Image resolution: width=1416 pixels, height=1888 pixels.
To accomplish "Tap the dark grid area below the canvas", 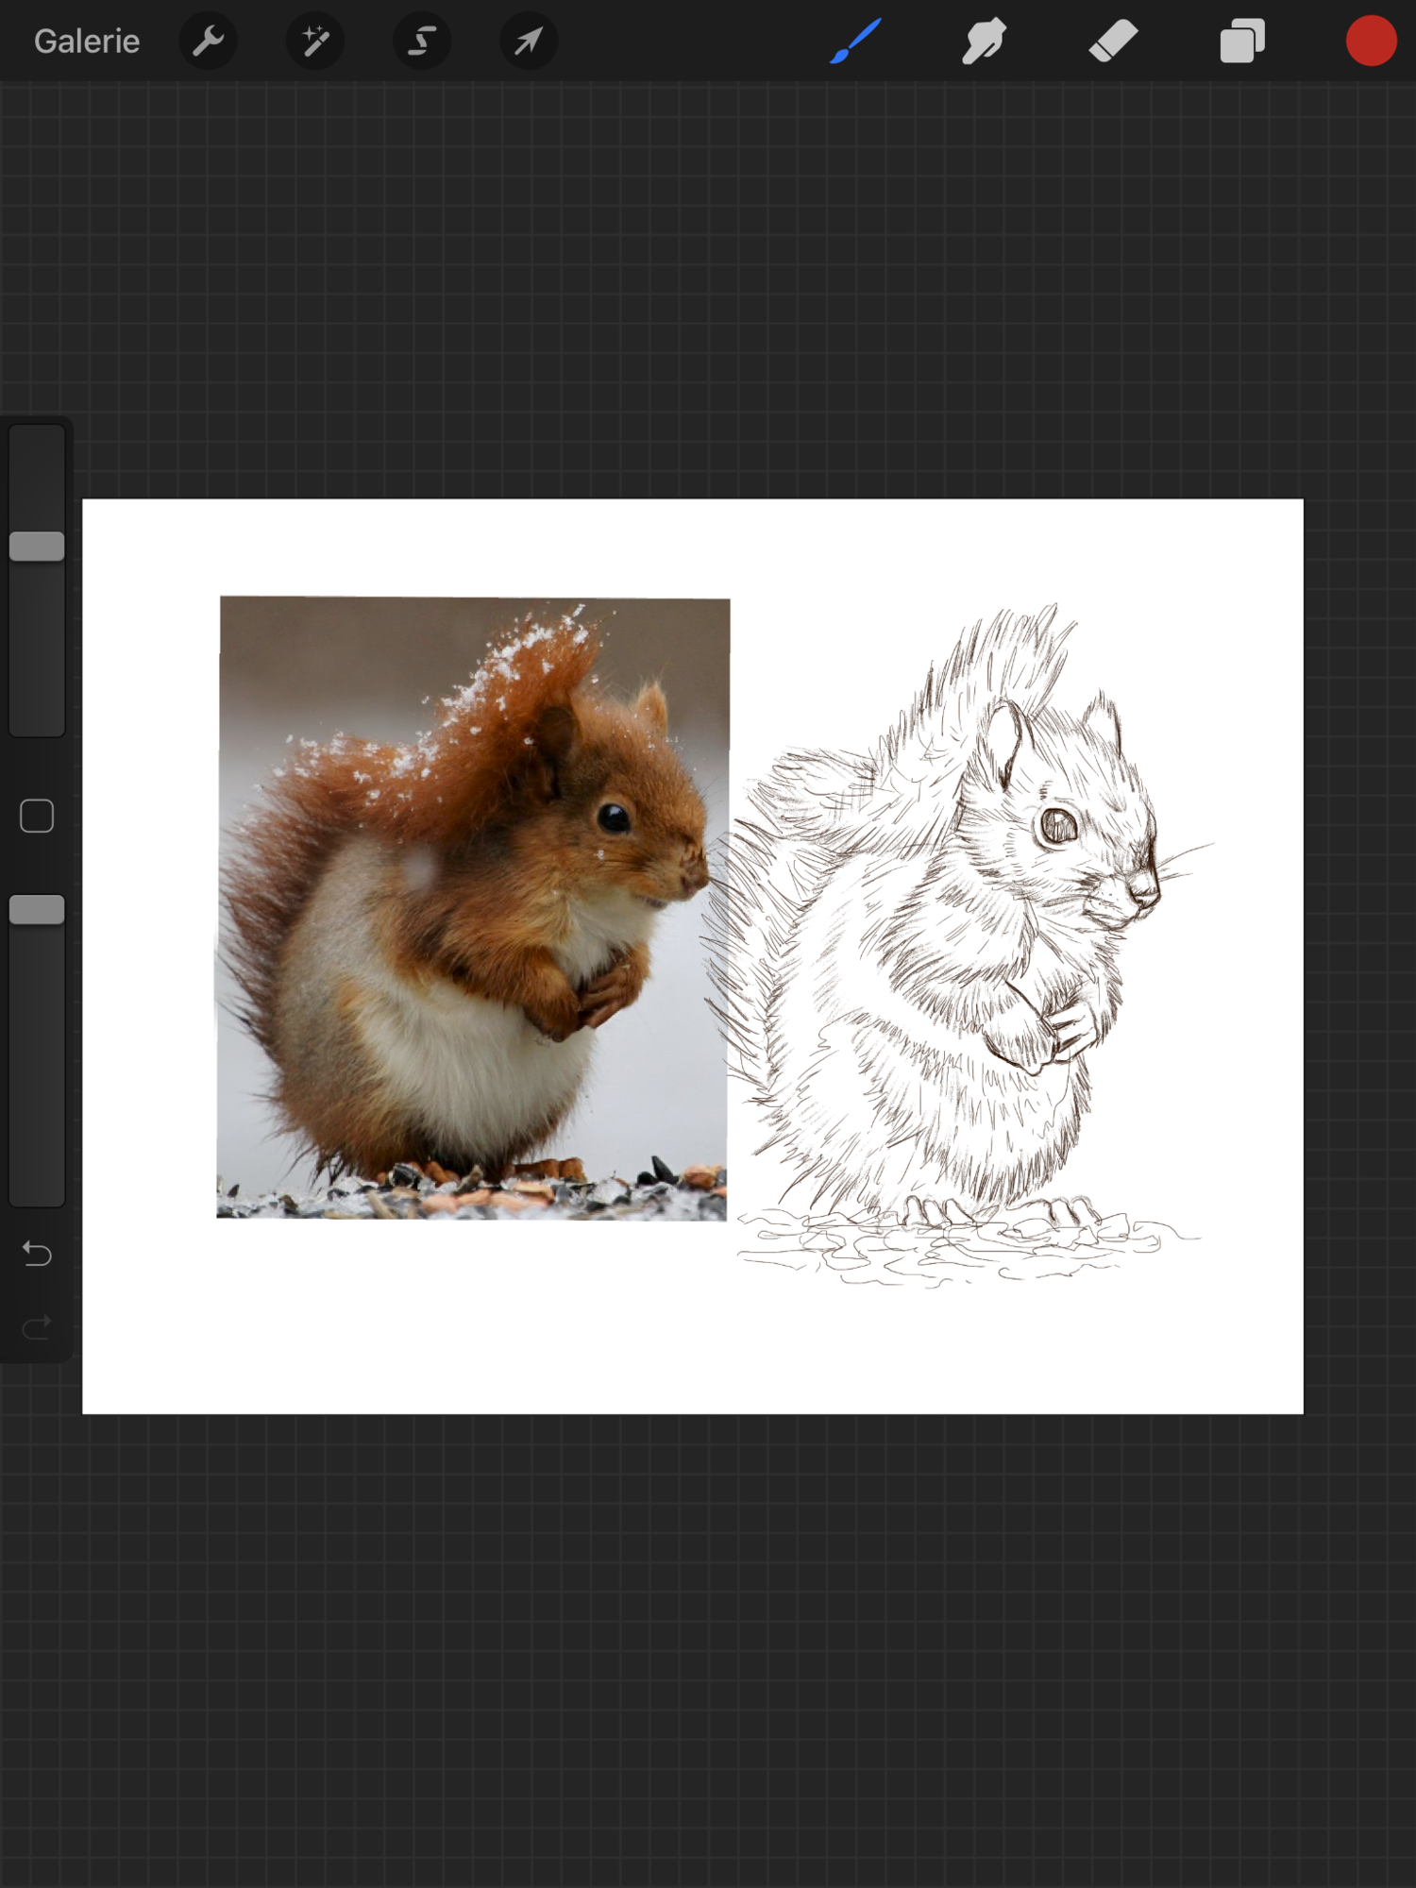I will [708, 1652].
